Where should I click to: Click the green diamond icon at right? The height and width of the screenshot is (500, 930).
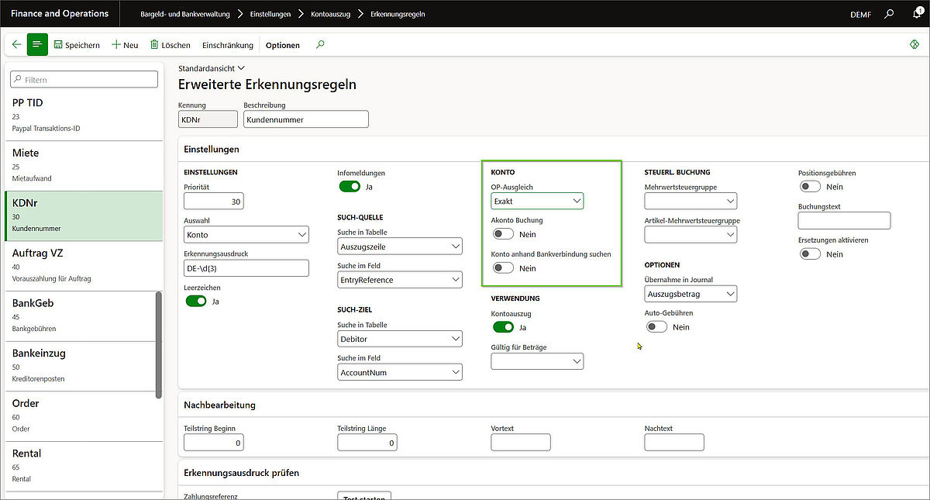pos(914,45)
